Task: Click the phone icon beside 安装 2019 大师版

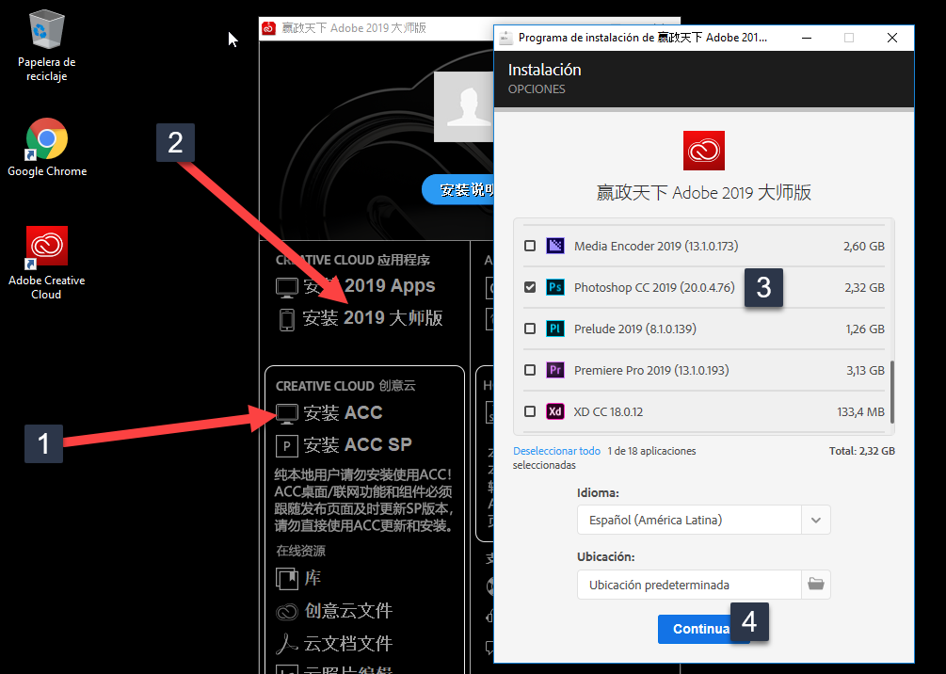Action: pos(287,319)
